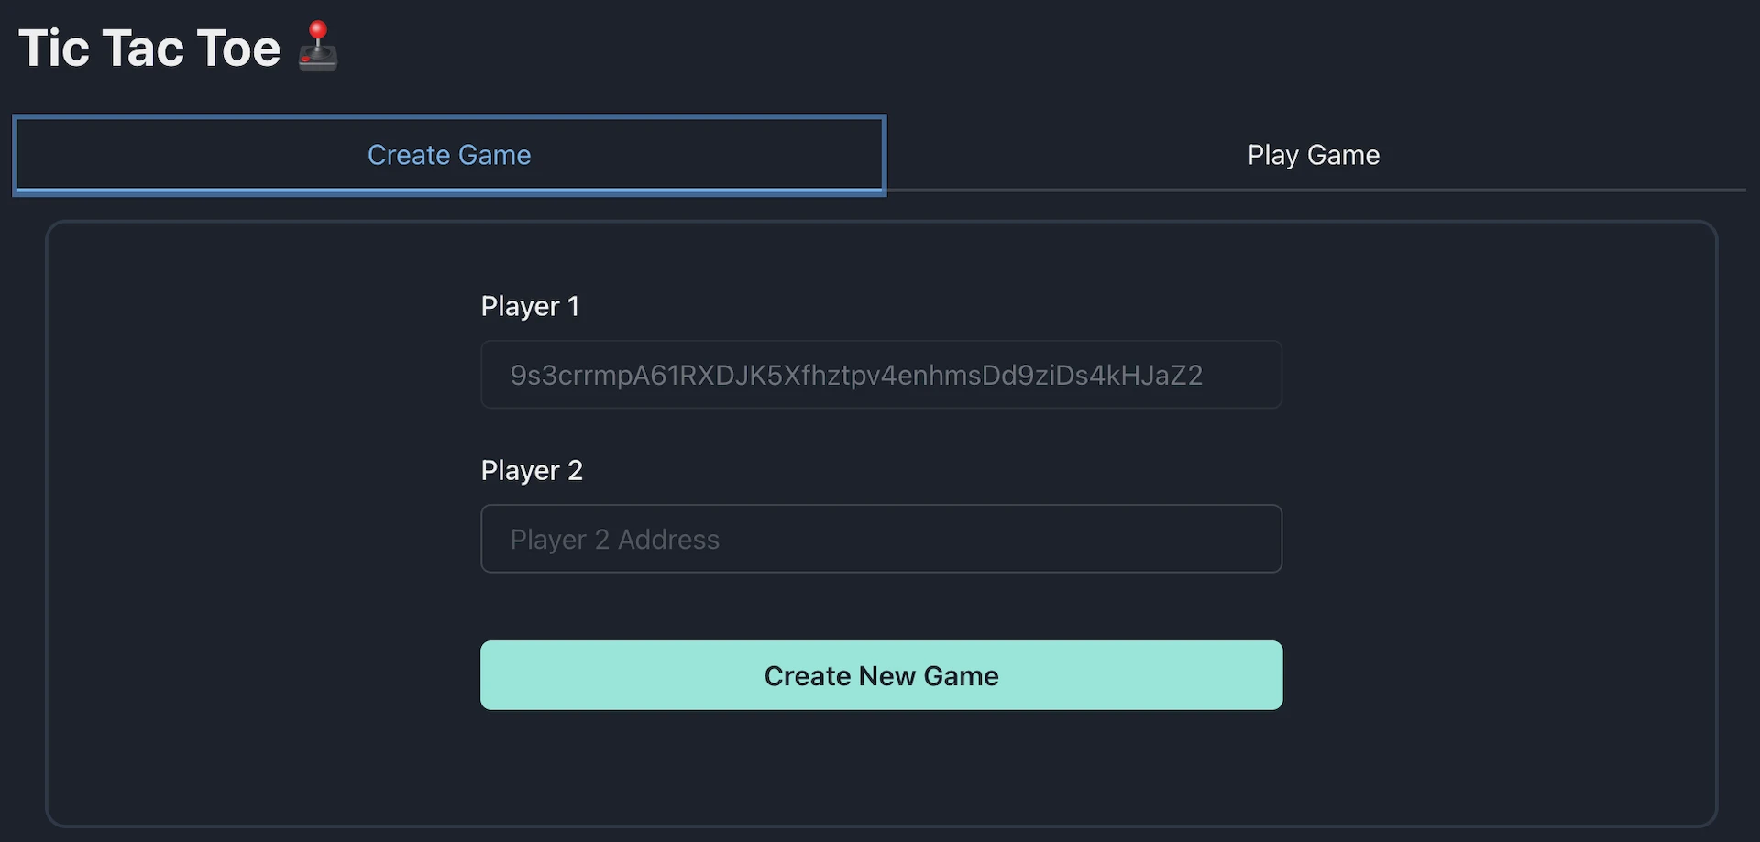Click the Player 2 label
1760x842 pixels.
(x=532, y=470)
